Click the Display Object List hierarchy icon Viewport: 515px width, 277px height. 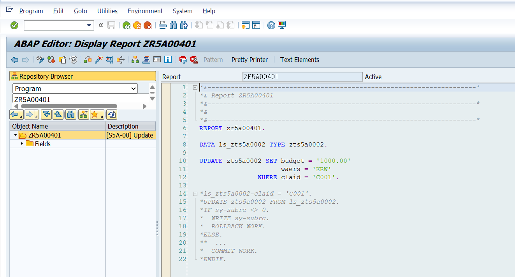pyautogui.click(x=135, y=60)
